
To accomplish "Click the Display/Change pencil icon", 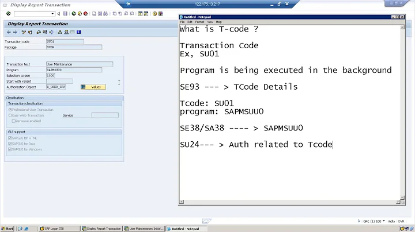I will click(24, 32).
